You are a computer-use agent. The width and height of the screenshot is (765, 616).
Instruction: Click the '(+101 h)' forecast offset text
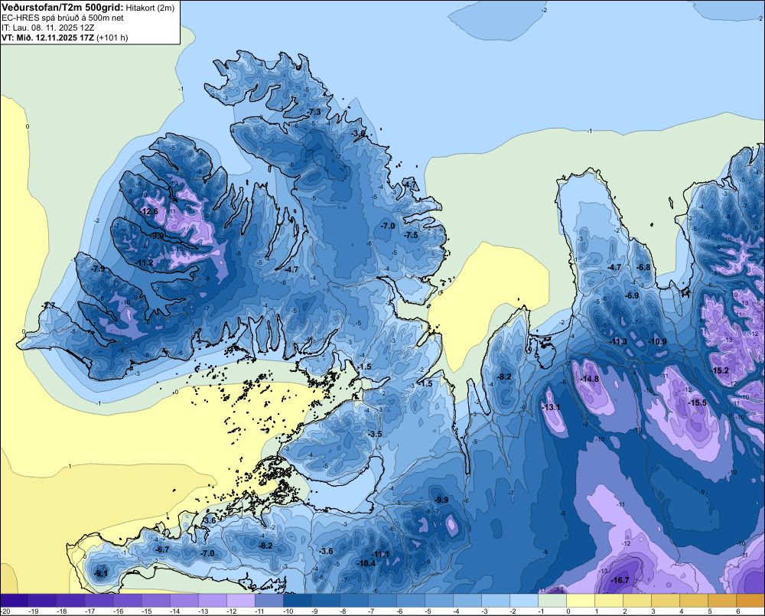[112, 37]
